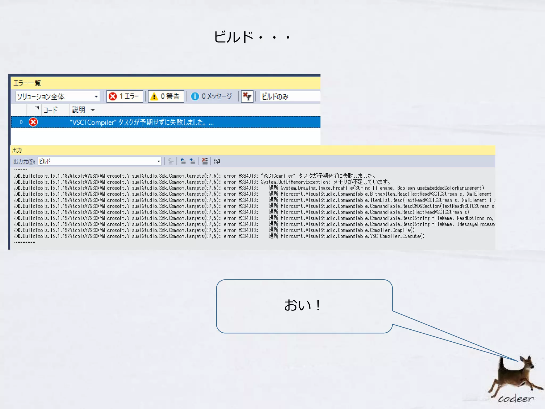The image size is (545, 409).
Task: Click the clear filters funnel icon
Action: (x=247, y=96)
